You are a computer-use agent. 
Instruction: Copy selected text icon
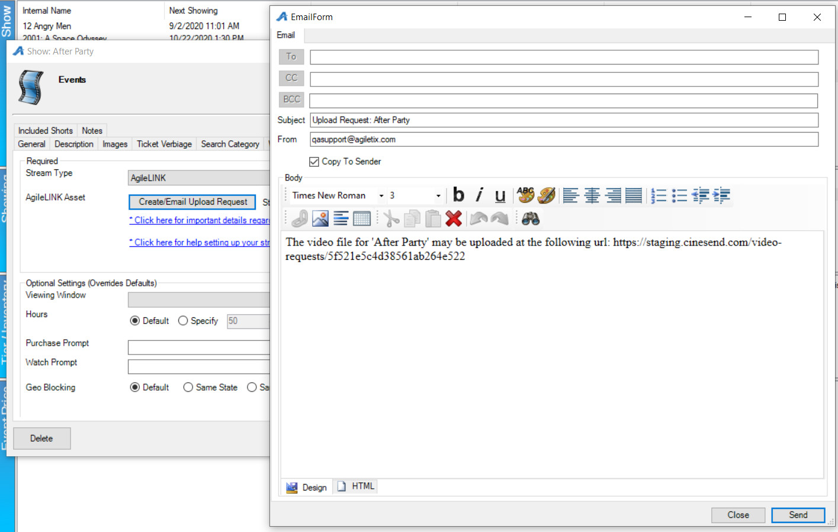tap(412, 219)
